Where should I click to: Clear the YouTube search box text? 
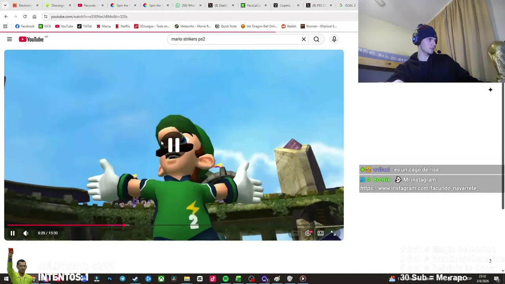point(304,39)
